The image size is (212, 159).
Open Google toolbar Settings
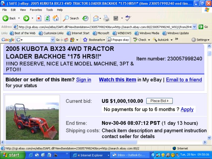(x=200, y=40)
